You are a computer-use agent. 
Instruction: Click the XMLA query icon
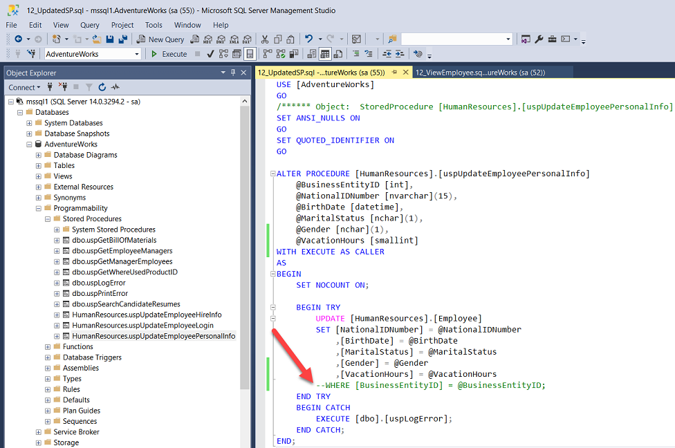pos(234,39)
